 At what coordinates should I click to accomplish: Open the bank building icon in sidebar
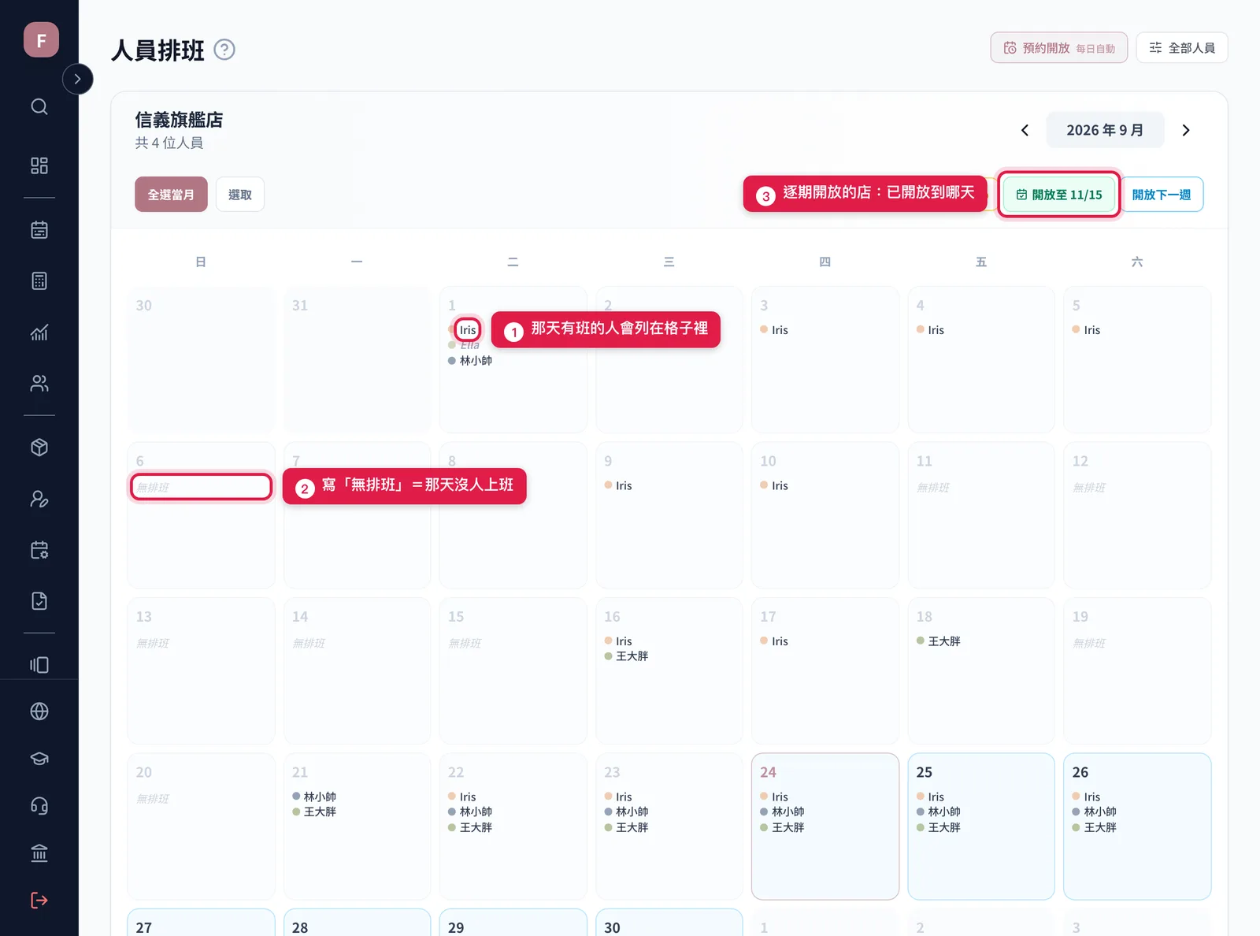click(x=39, y=853)
